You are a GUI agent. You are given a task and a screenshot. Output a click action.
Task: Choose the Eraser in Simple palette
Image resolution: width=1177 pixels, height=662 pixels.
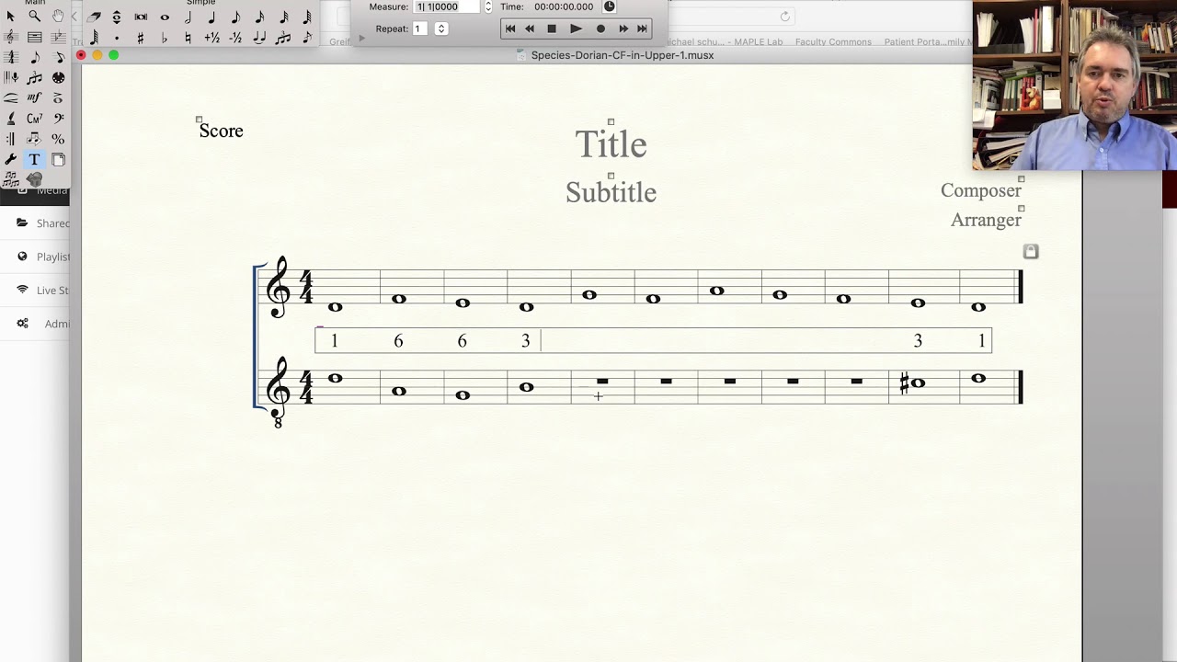(94, 17)
